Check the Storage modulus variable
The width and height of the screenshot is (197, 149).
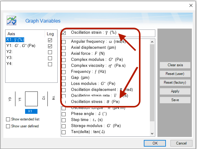click(x=64, y=126)
